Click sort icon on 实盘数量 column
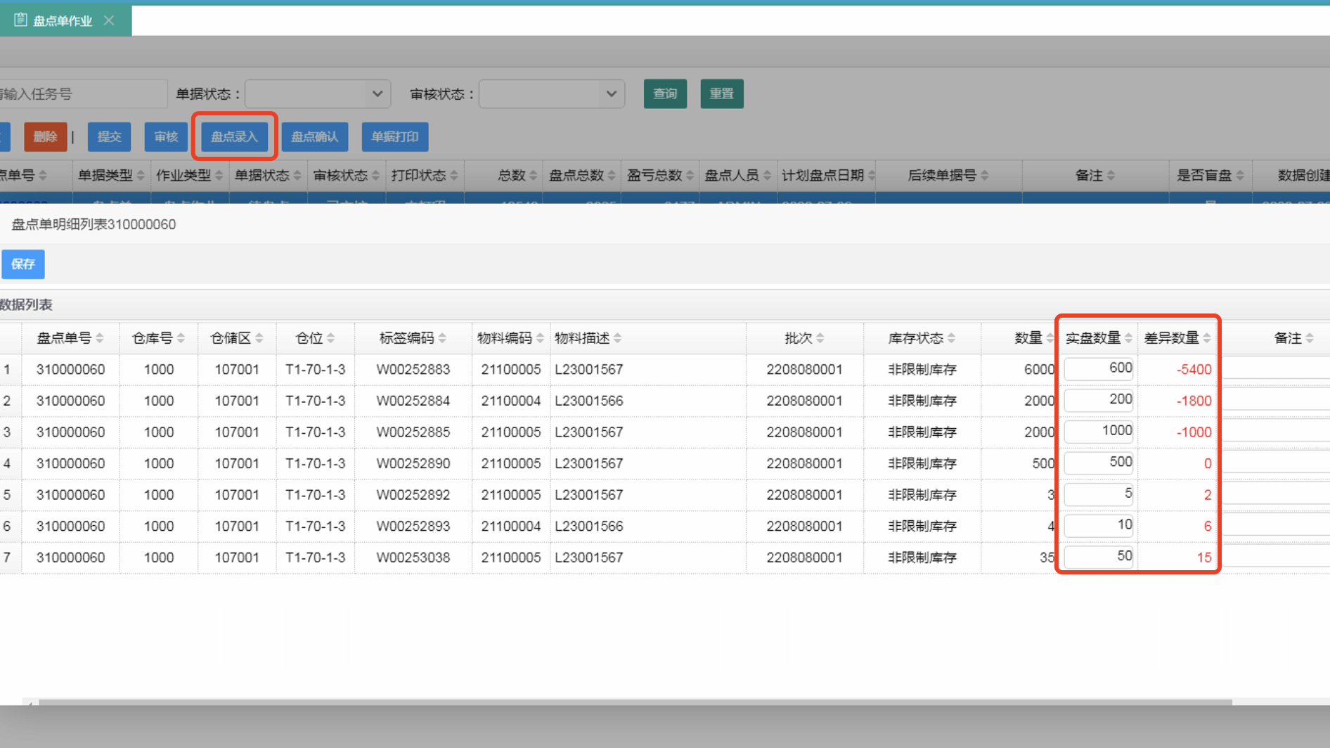 [1128, 338]
